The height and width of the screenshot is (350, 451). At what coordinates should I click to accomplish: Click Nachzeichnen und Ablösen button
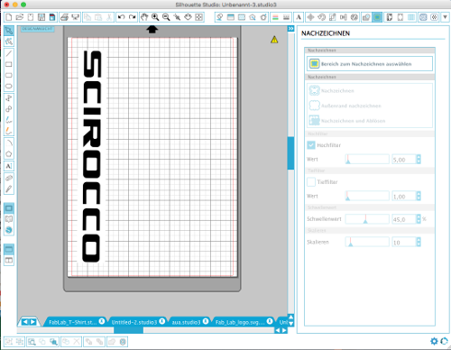[347, 121]
